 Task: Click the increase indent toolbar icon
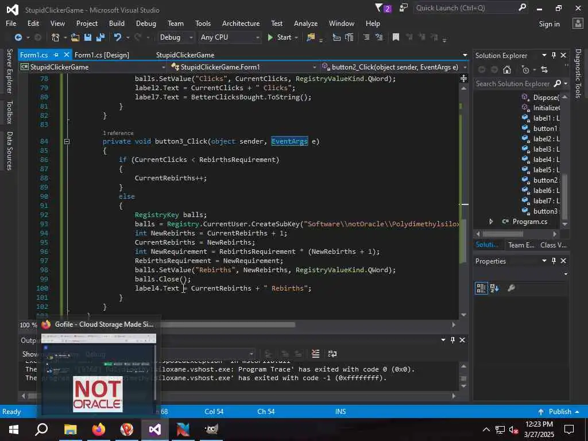tap(349, 37)
